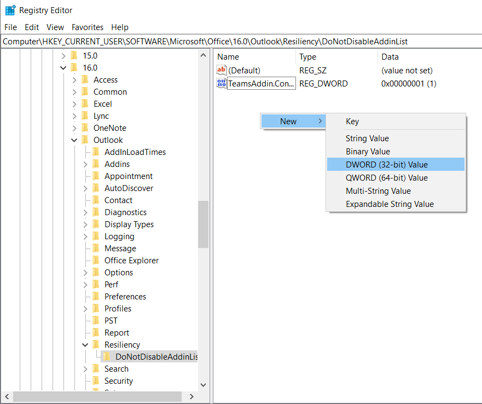The width and height of the screenshot is (482, 404).
Task: Click the (Default) string value icon
Action: point(222,70)
